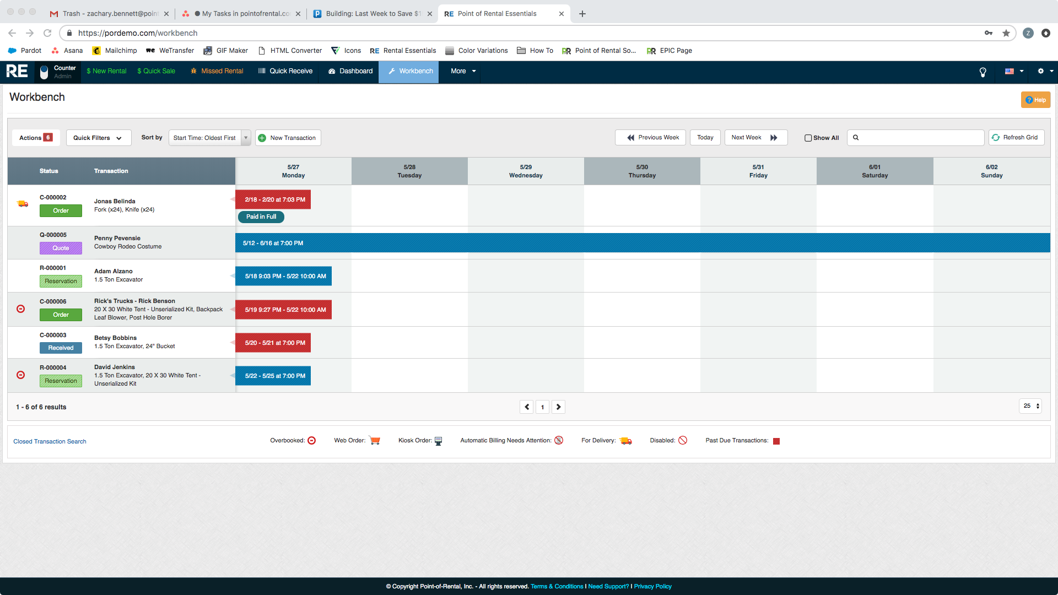The image size is (1058, 595).
Task: Click inside the search field
Action: [915, 138]
